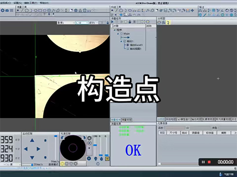Toggle the auto light 'A' button
Viewport: 237px width, 177px height.
pos(89,159)
